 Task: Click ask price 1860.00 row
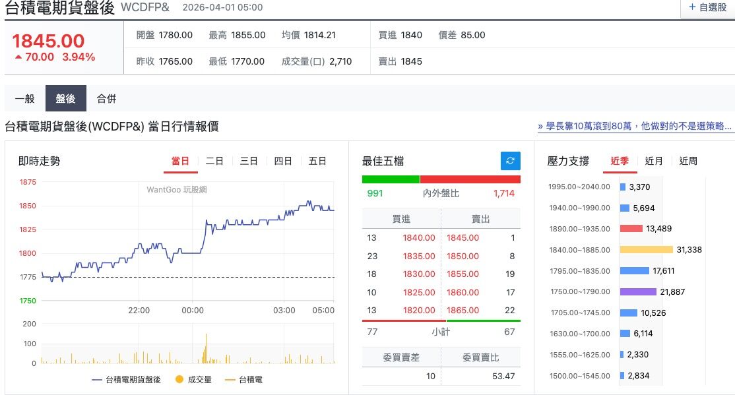point(463,292)
